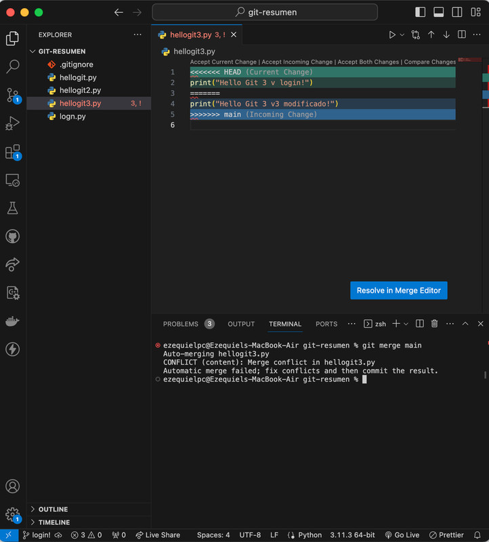Click Go Live in status bar
The height and width of the screenshot is (542, 489).
[402, 535]
